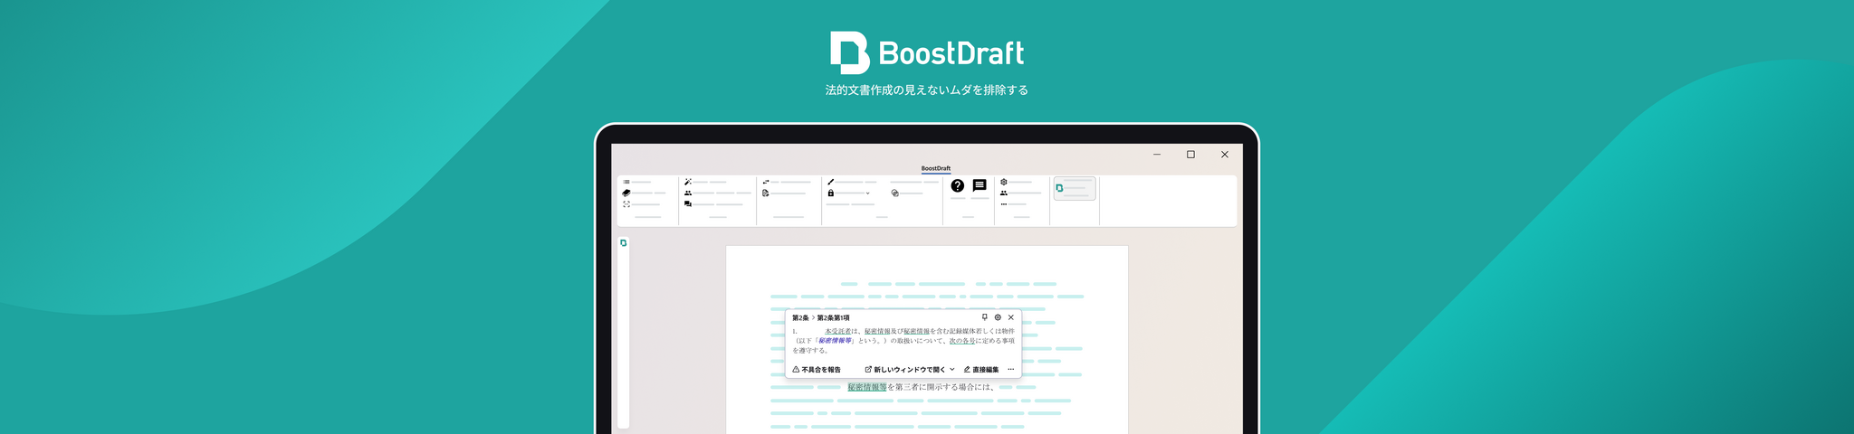Click the BoostDraft icon in left sidebar

623,243
